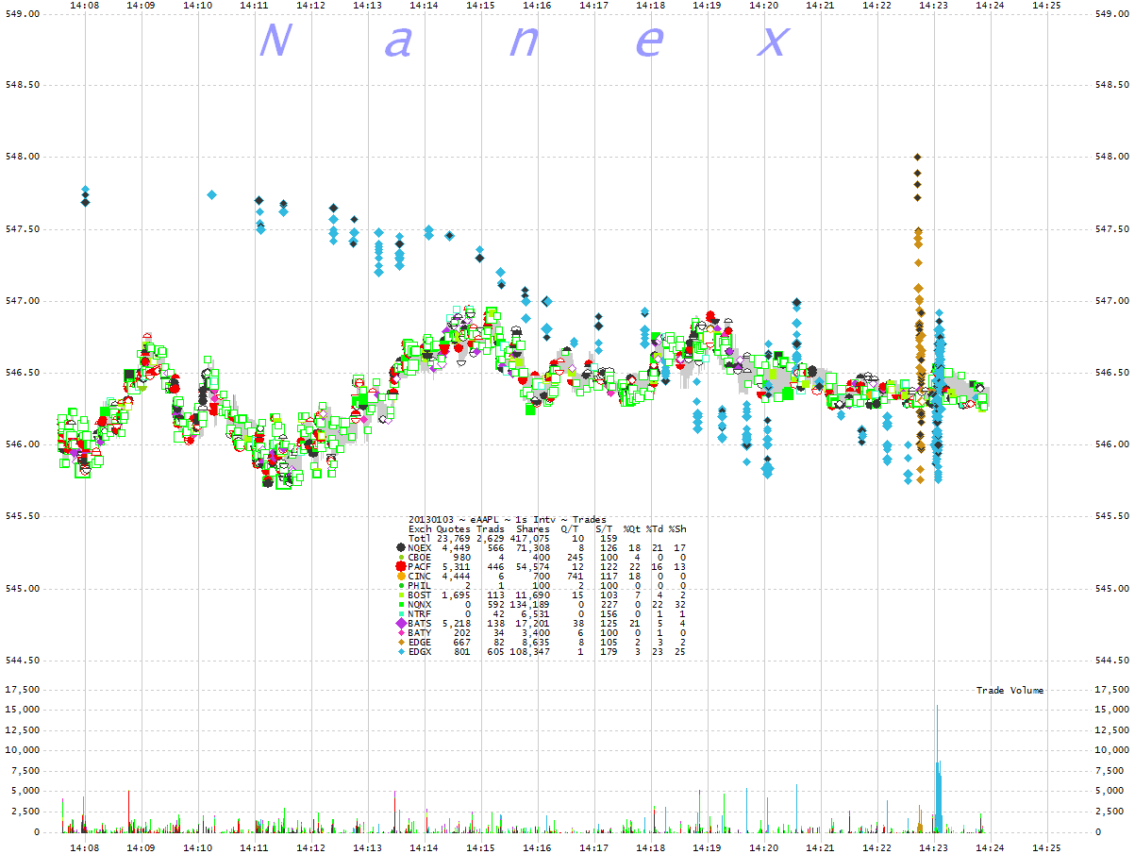Image resolution: width=1135 pixels, height=854 pixels.
Task: Select the EDGX blue diamond legend marker
Action: tap(402, 651)
